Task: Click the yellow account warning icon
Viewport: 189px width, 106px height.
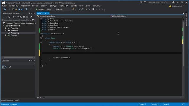Action: point(170,6)
